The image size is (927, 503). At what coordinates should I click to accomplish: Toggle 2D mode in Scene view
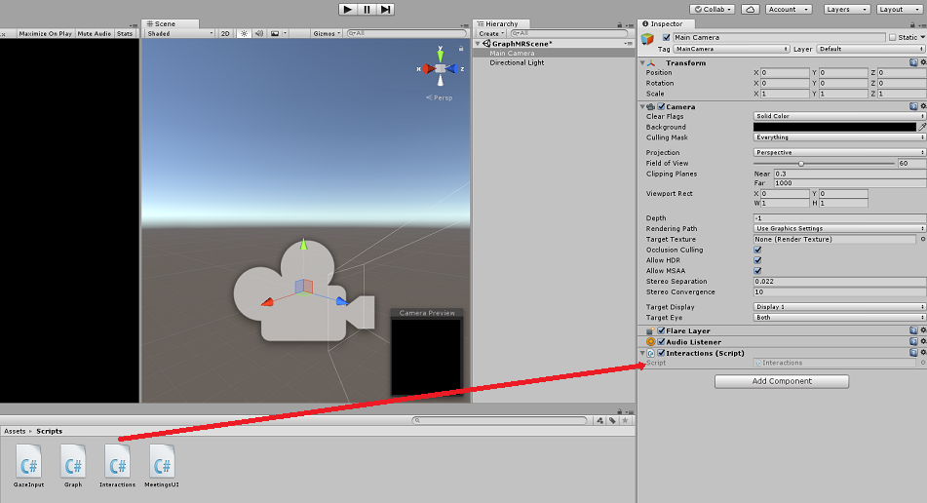tap(225, 34)
